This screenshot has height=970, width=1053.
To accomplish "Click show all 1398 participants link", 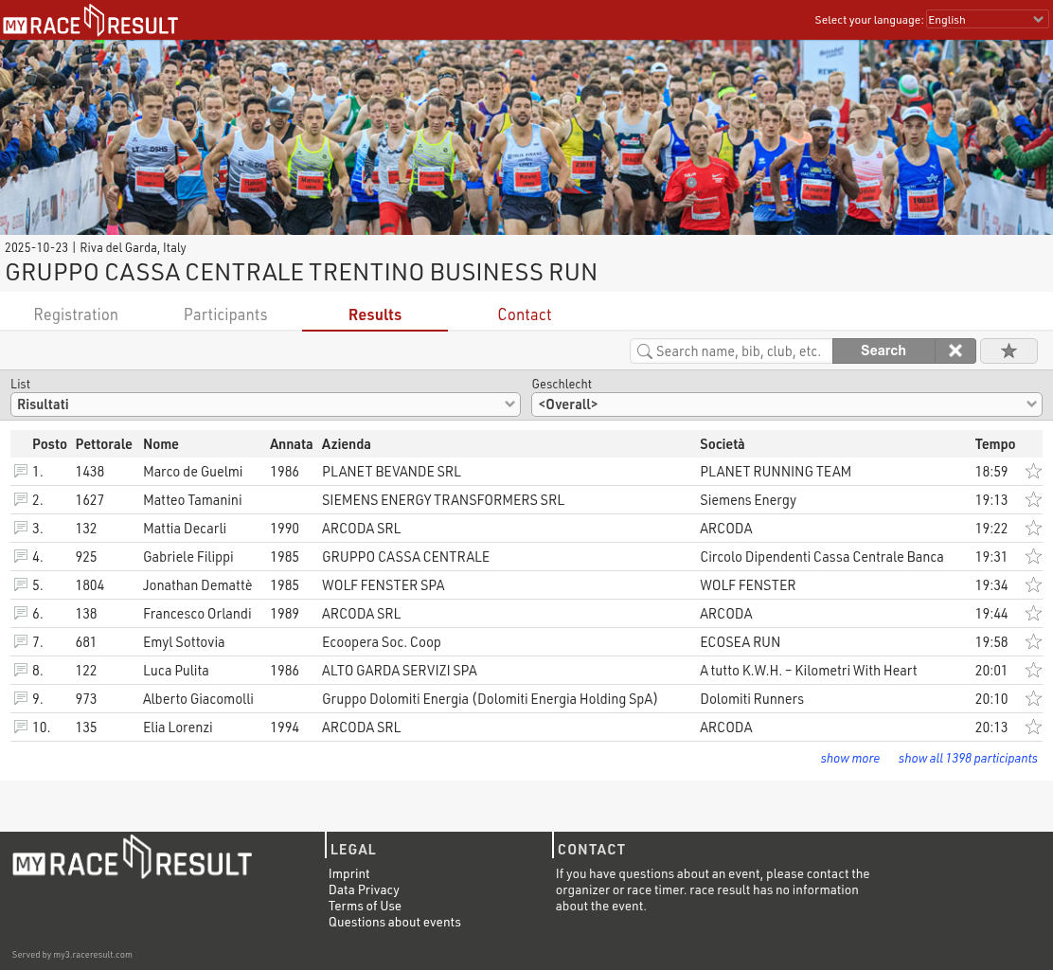I will [x=968, y=758].
